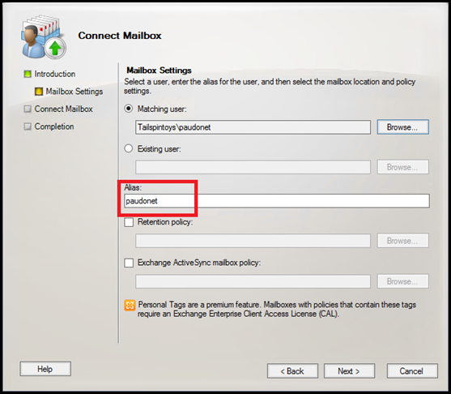451x394 pixels.
Task: Click Browse next to Matching user field
Action: [402, 127]
